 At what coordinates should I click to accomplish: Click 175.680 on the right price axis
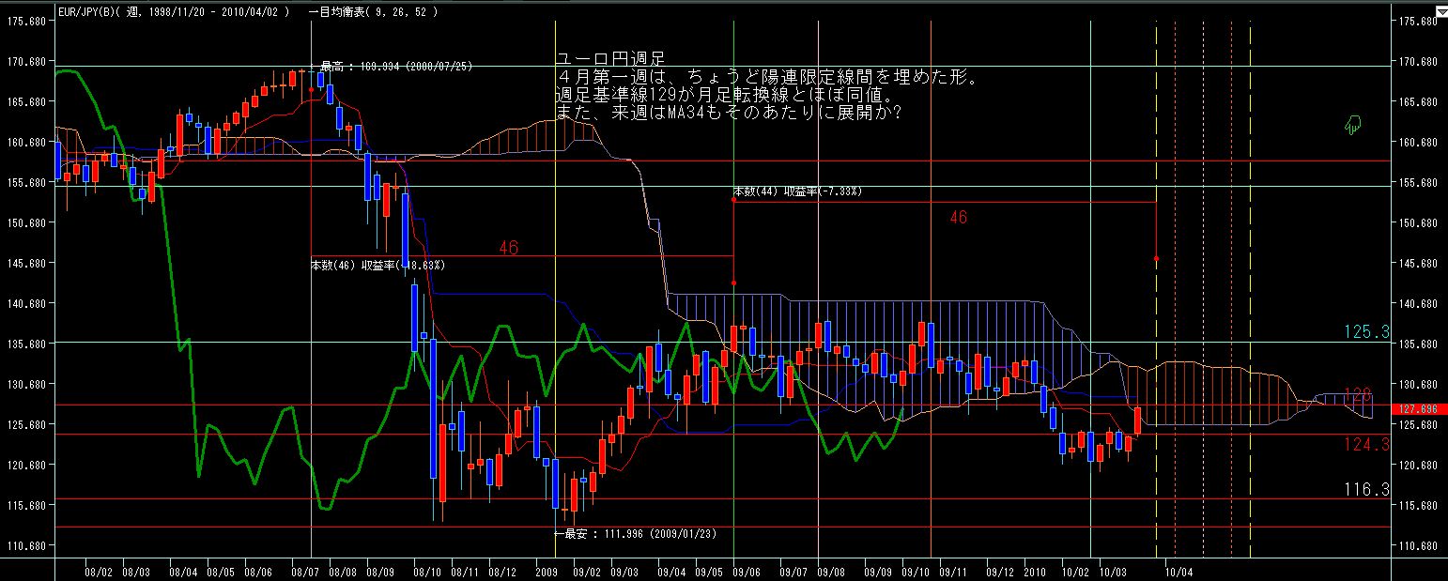[x=1418, y=21]
